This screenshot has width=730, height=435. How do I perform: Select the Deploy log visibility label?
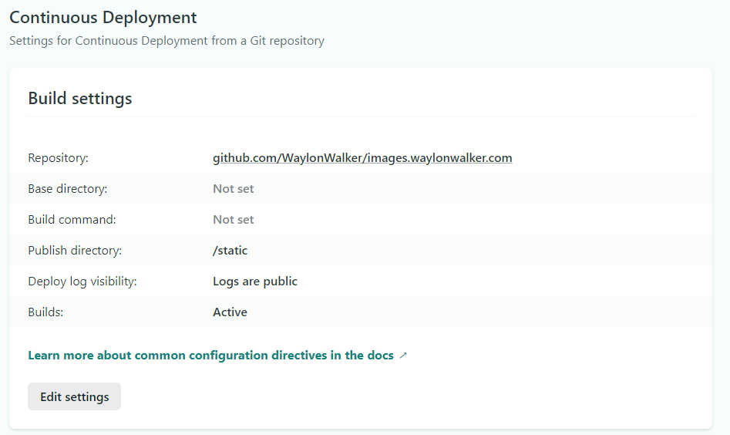pos(82,282)
